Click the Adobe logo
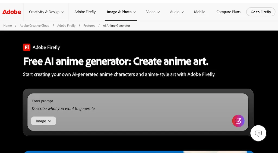This screenshot has height=156, width=278. pos(11,12)
